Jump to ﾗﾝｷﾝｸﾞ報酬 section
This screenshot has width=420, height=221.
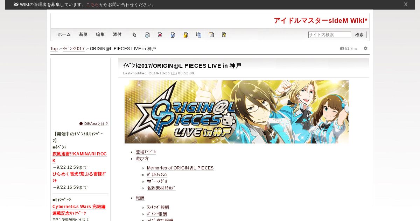coord(158,207)
